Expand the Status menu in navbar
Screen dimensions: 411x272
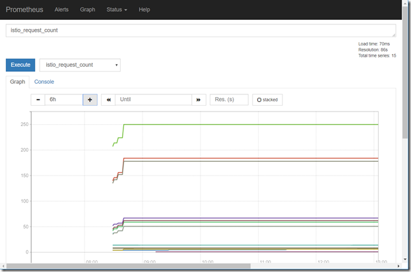(117, 10)
